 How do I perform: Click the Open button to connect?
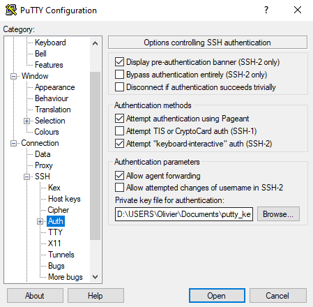pyautogui.click(x=217, y=296)
